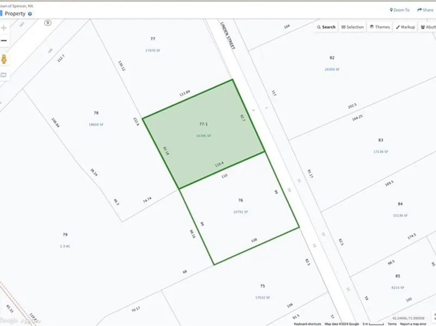The height and width of the screenshot is (326, 436).
Task: Open the Abutters tool
Action: pyautogui.click(x=427, y=27)
